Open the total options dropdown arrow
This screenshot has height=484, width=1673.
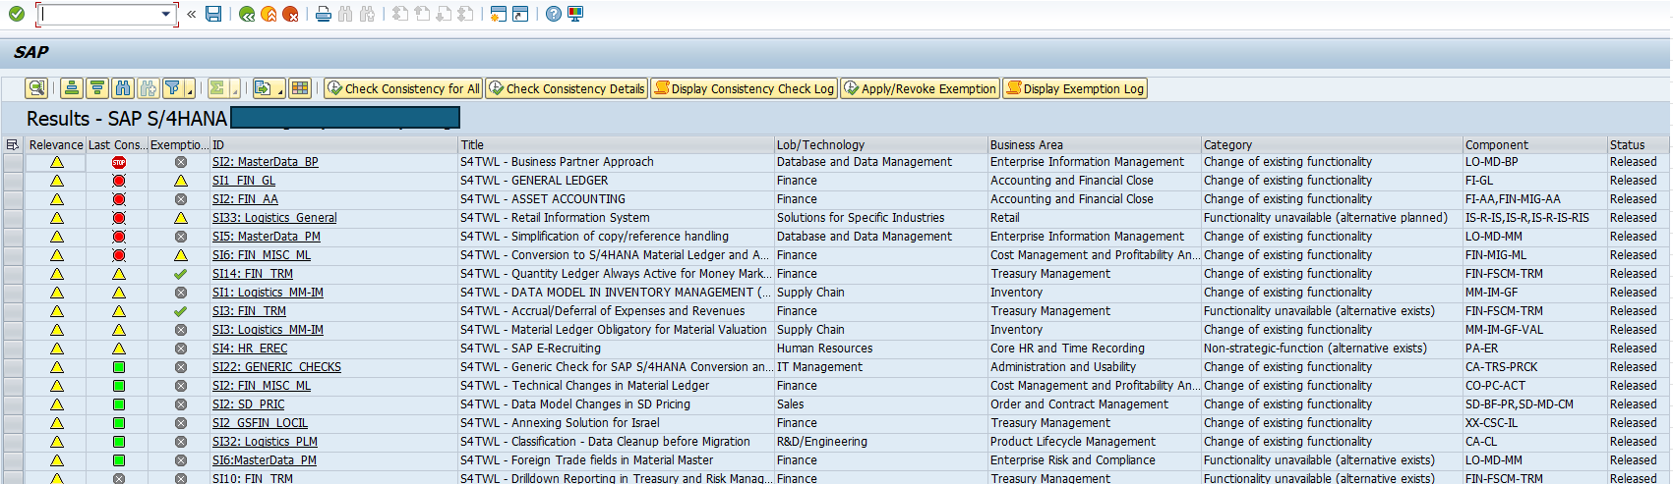tap(235, 89)
